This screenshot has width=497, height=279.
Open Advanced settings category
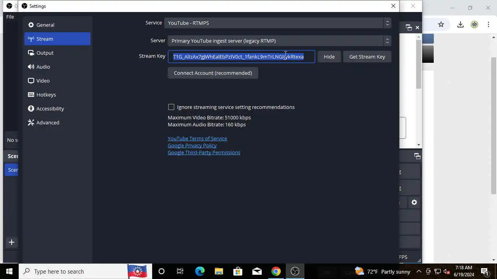57,122
